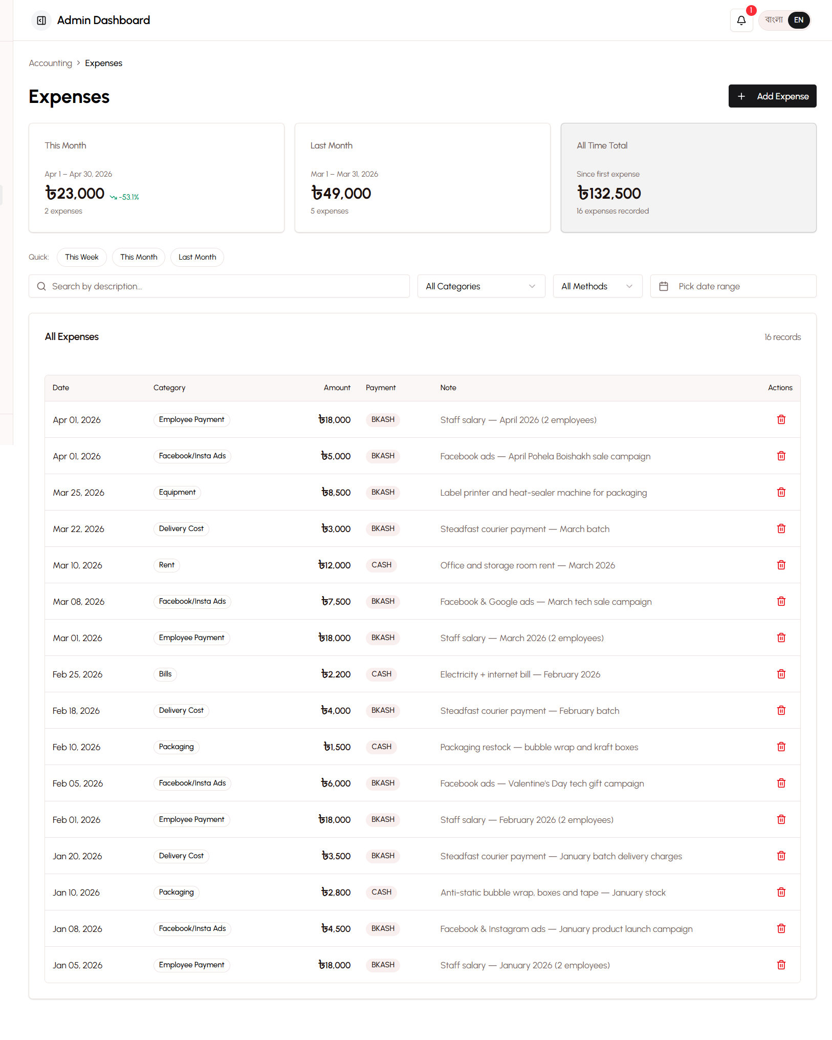Select the EN language option
Image resolution: width=832 pixels, height=1040 pixels.
tap(798, 20)
